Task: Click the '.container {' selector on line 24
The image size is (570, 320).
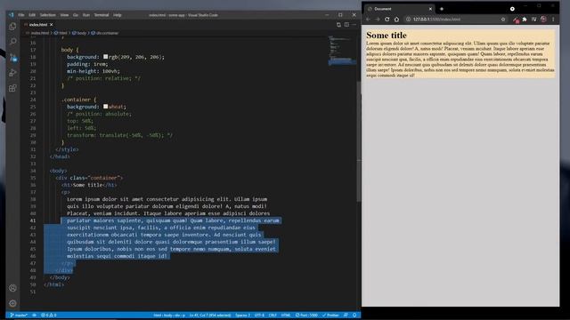Action: (x=78, y=100)
